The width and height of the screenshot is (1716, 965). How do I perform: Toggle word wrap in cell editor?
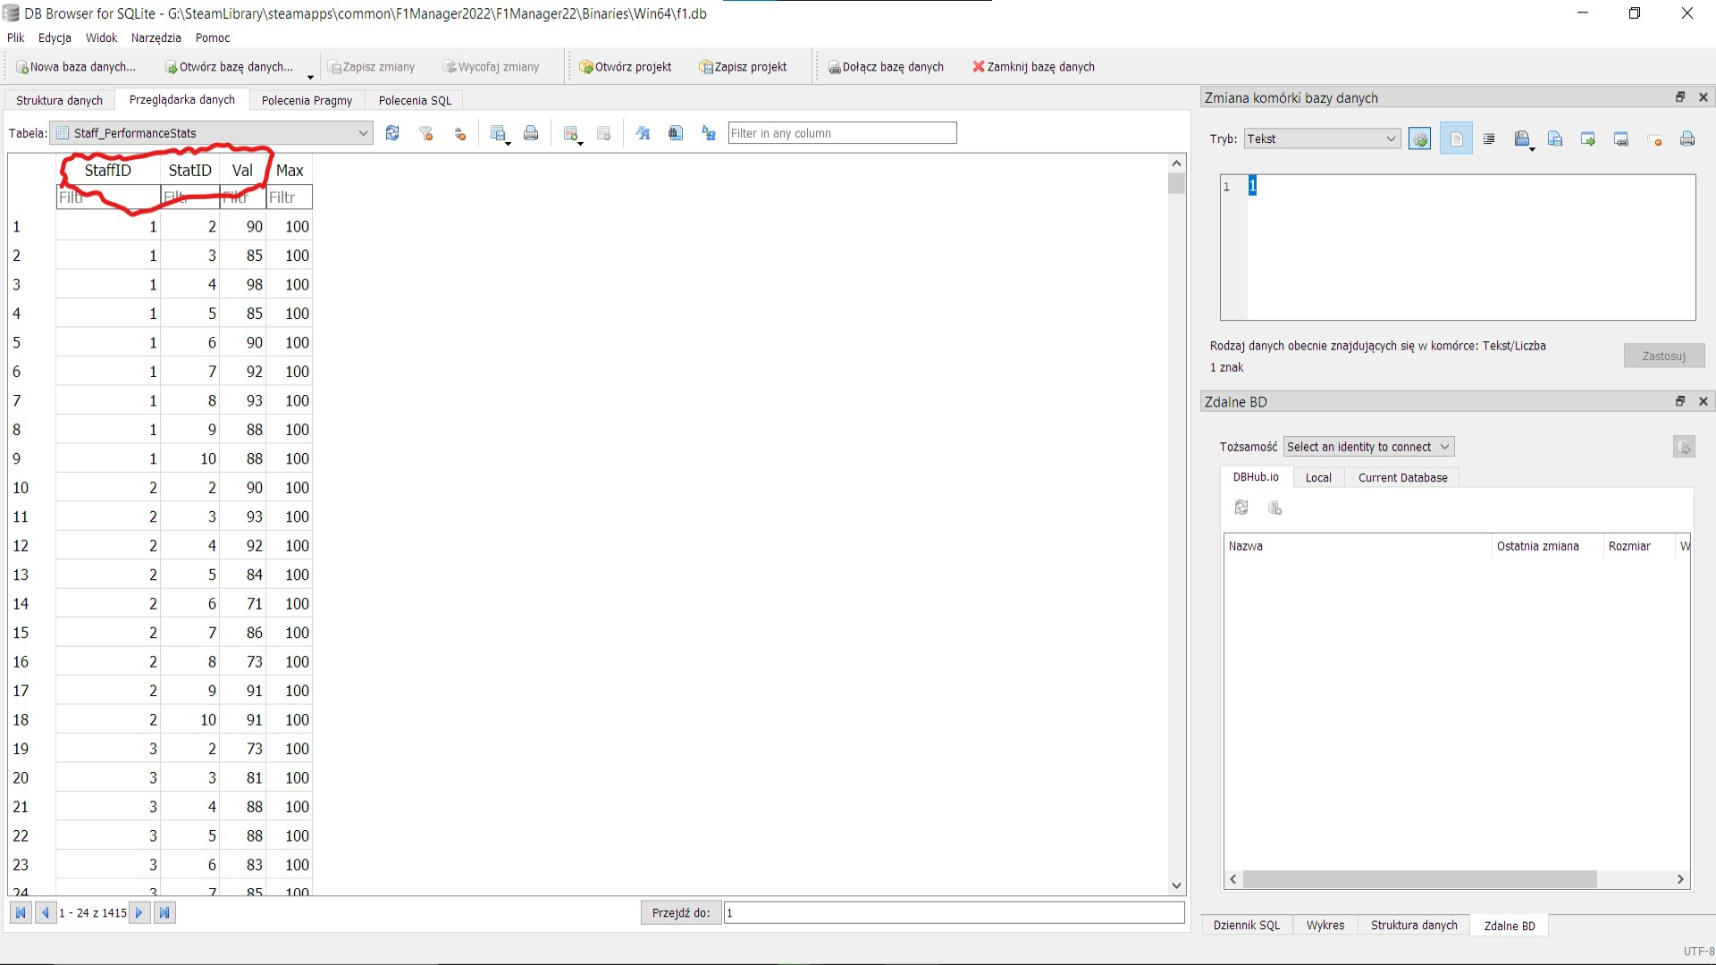[x=1456, y=138]
